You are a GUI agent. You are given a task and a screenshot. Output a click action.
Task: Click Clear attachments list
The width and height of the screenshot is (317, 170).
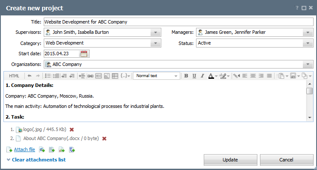click(39, 160)
